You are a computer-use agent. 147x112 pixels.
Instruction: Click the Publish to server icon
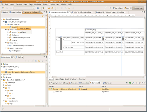pyautogui.click(x=140, y=83)
